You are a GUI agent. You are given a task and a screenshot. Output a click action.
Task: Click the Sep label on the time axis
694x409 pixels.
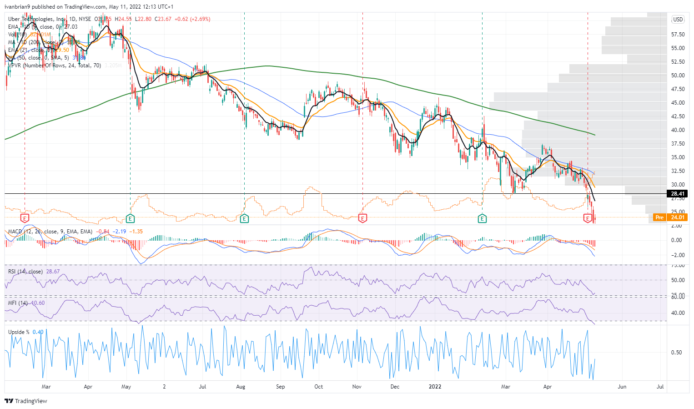280,387
